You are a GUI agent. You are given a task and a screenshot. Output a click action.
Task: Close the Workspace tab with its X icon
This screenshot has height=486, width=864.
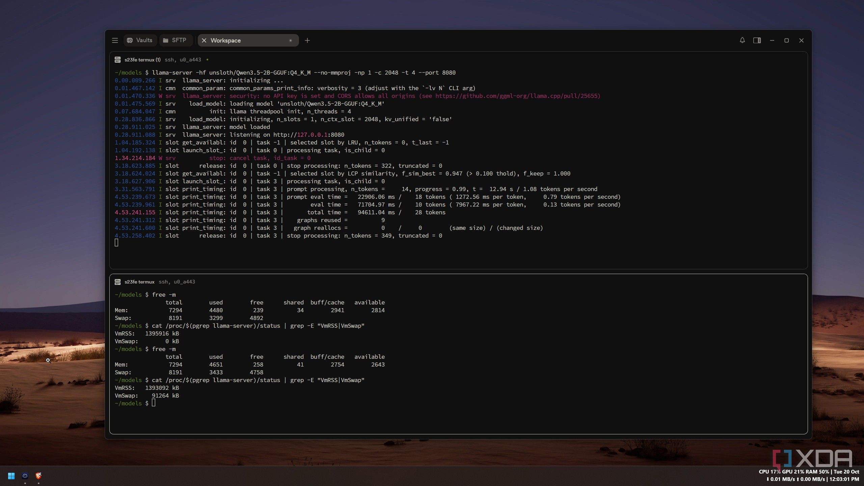pos(204,40)
